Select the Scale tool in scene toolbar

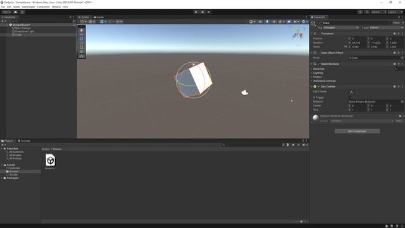point(82,43)
